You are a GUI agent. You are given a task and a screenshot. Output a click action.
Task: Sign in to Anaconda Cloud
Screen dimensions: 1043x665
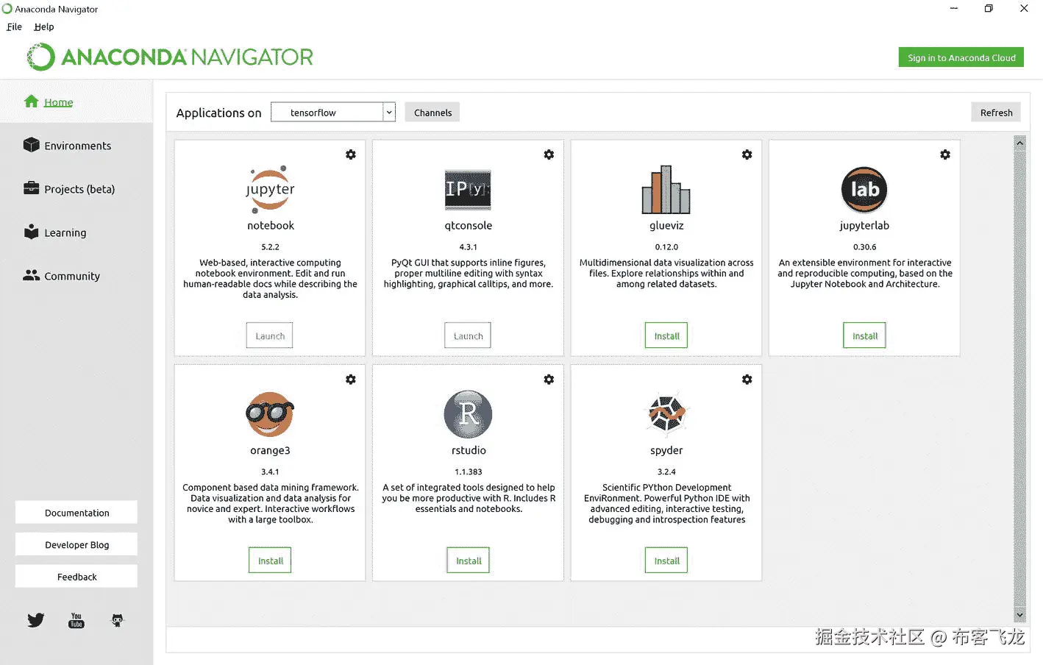tap(961, 57)
